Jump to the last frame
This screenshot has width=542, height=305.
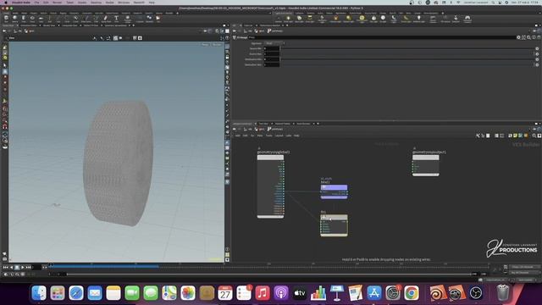point(28,268)
